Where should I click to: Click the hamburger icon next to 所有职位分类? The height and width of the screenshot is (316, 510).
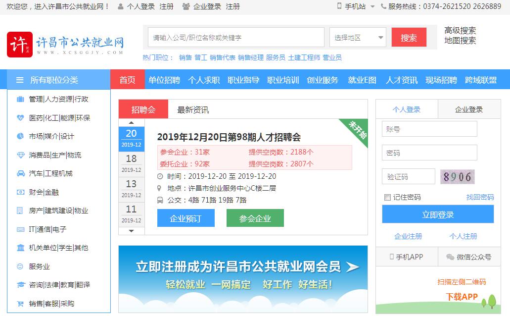20,80
